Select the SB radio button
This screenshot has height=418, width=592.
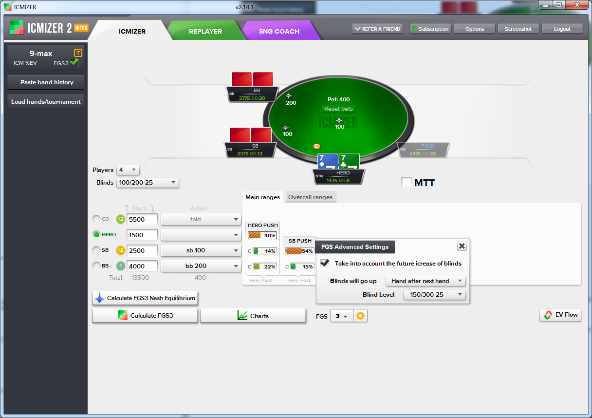(x=96, y=250)
